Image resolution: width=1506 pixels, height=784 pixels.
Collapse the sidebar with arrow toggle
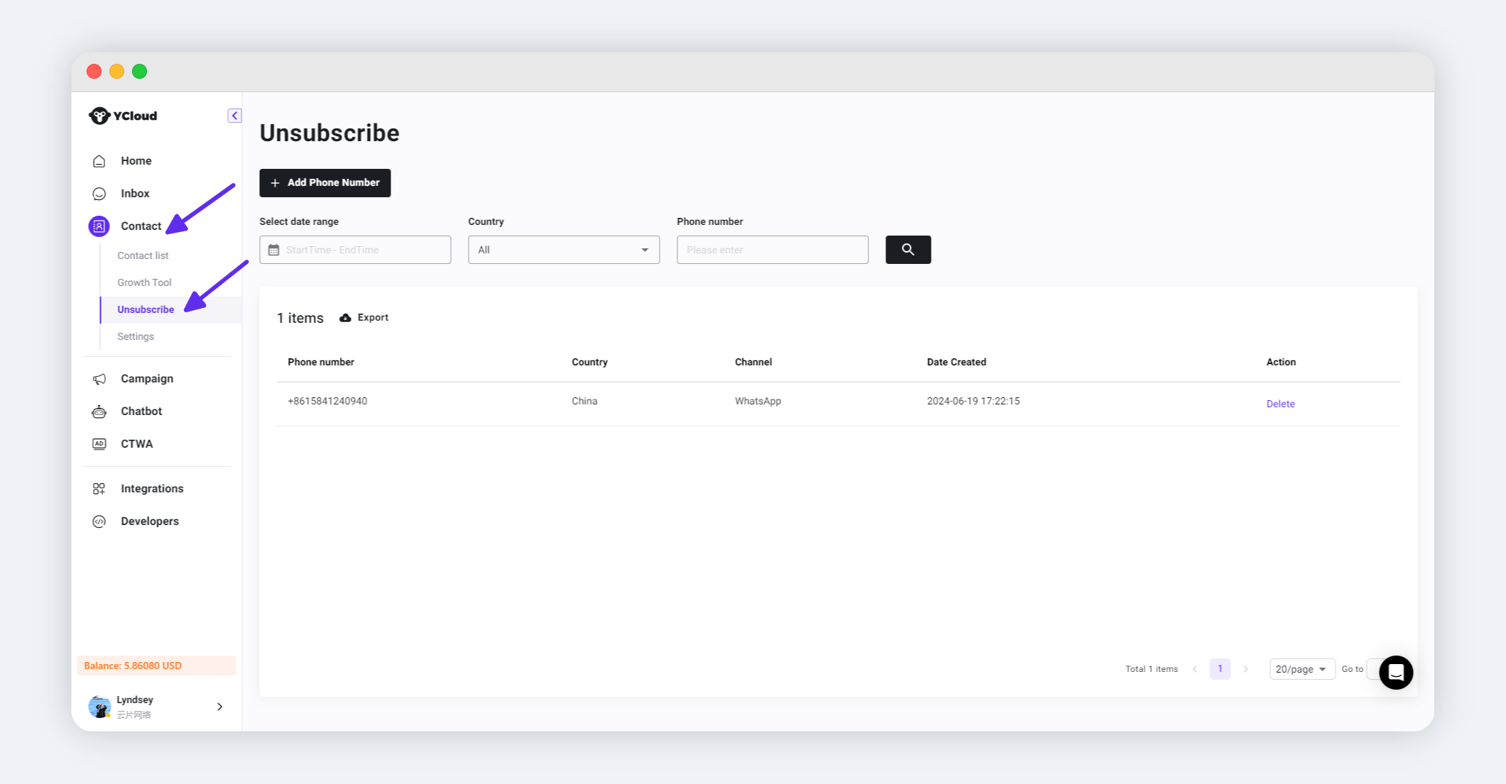pos(234,116)
